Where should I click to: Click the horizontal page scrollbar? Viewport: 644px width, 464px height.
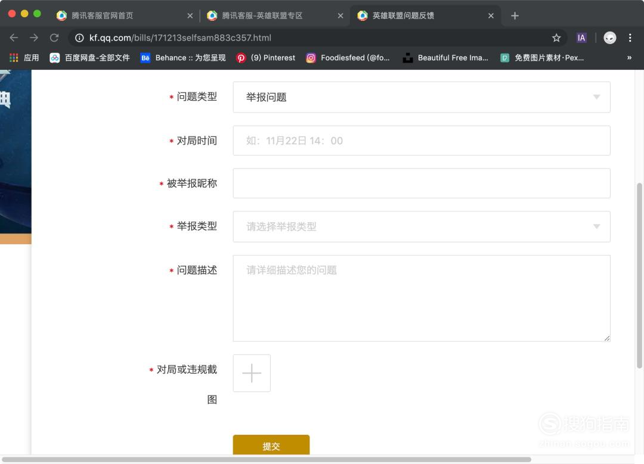coord(266,459)
